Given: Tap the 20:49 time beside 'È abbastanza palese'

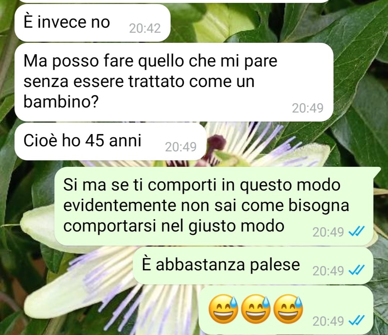Looking at the screenshot, I should click(x=328, y=271).
